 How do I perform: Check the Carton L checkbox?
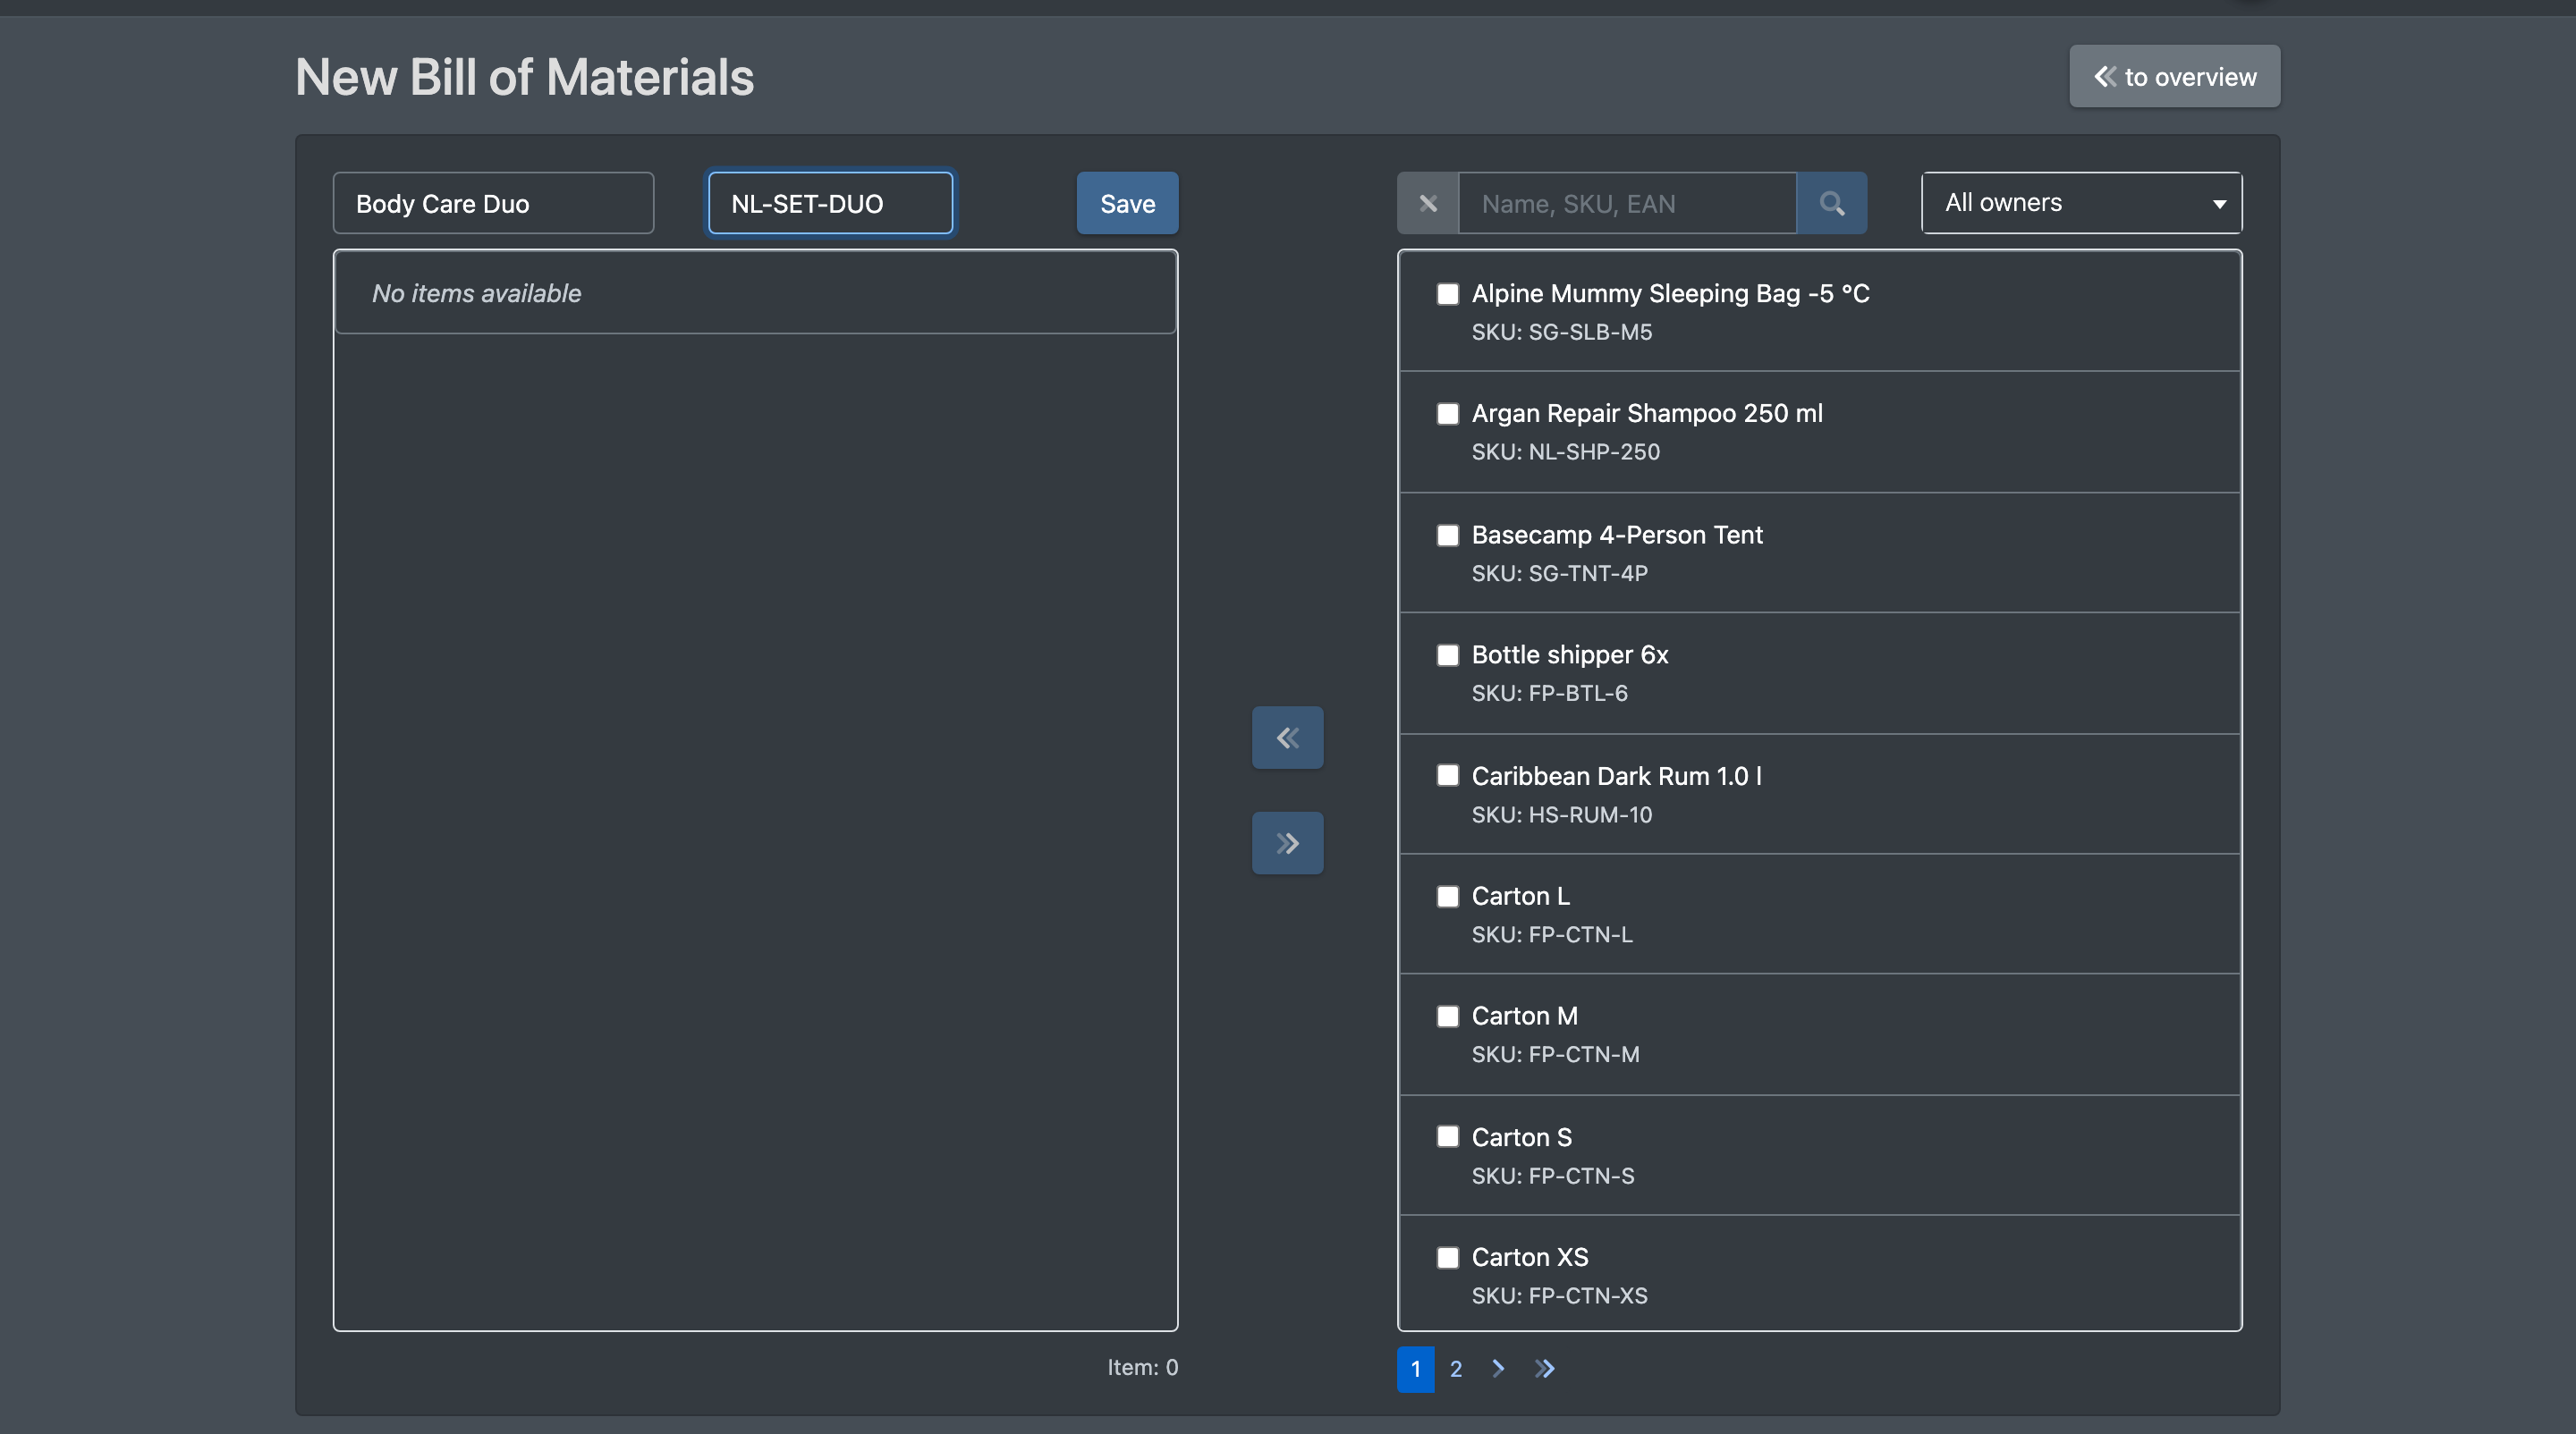[x=1448, y=897]
